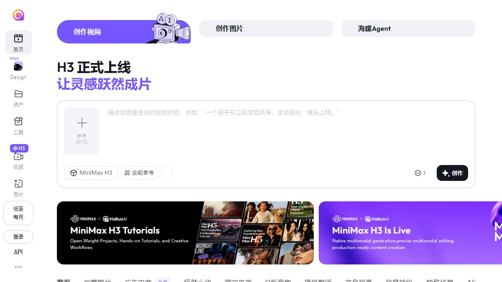Switch to the 海螺Agent tab
The image size is (502, 282).
point(408,28)
